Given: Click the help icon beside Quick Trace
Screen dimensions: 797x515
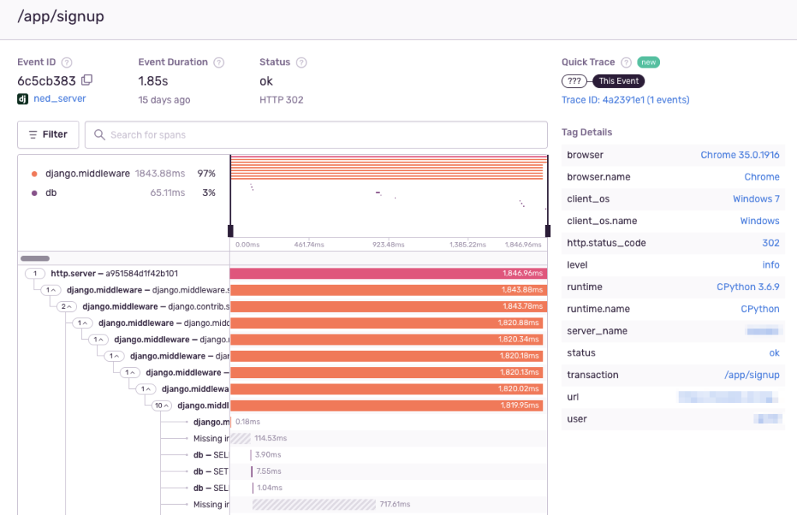Looking at the screenshot, I should tap(626, 62).
